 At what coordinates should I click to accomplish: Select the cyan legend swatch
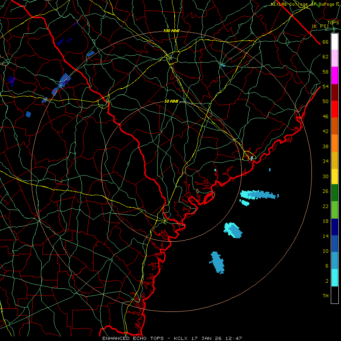pos(335,278)
